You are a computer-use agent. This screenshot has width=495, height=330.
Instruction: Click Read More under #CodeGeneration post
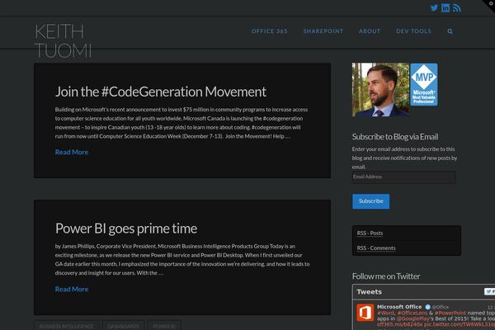72,152
